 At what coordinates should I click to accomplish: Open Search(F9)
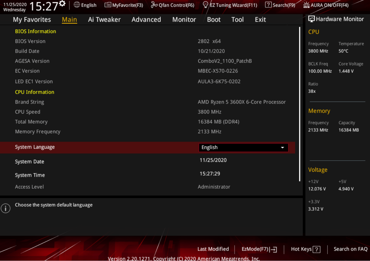point(280,5)
